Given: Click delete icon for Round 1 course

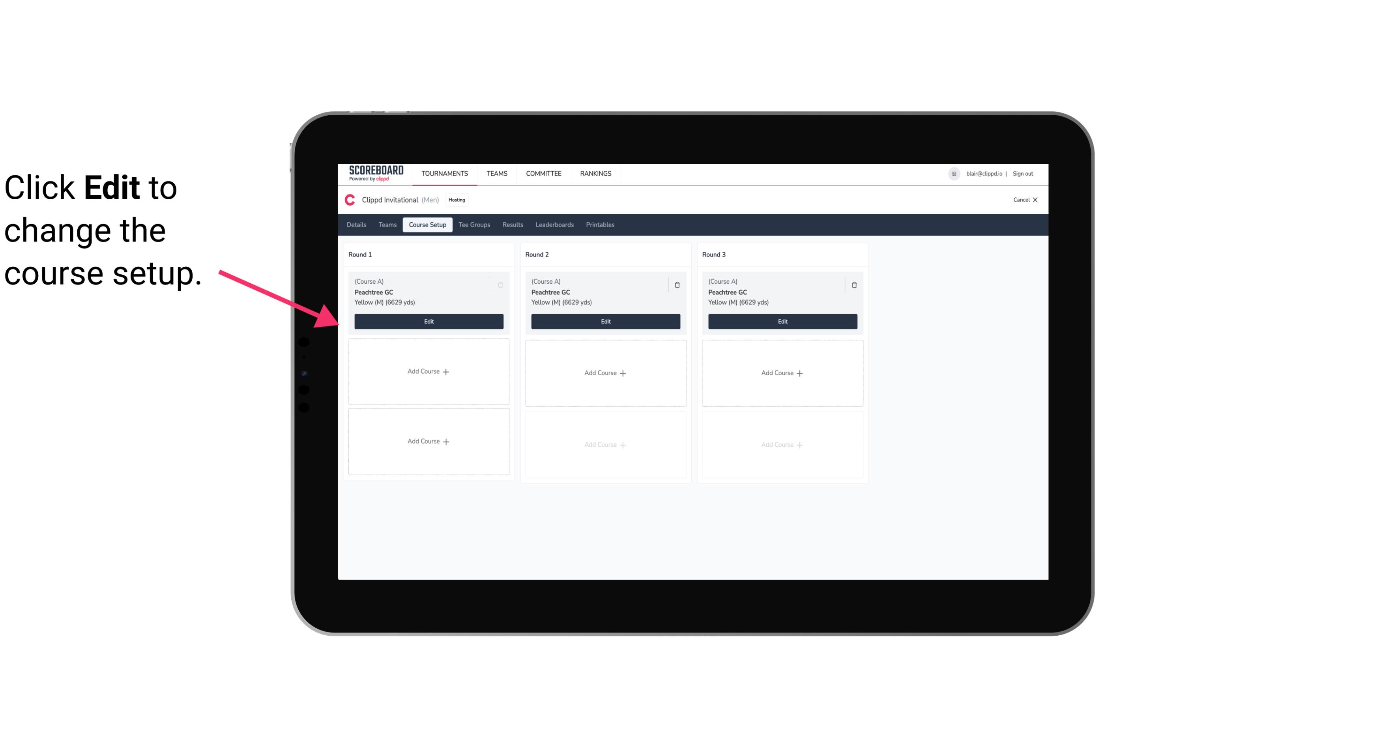Looking at the screenshot, I should pos(501,284).
